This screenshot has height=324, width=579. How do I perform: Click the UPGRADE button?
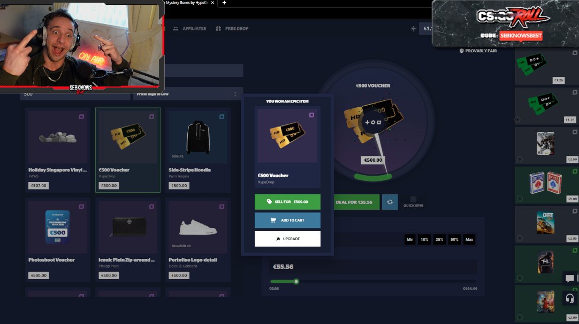click(x=287, y=239)
